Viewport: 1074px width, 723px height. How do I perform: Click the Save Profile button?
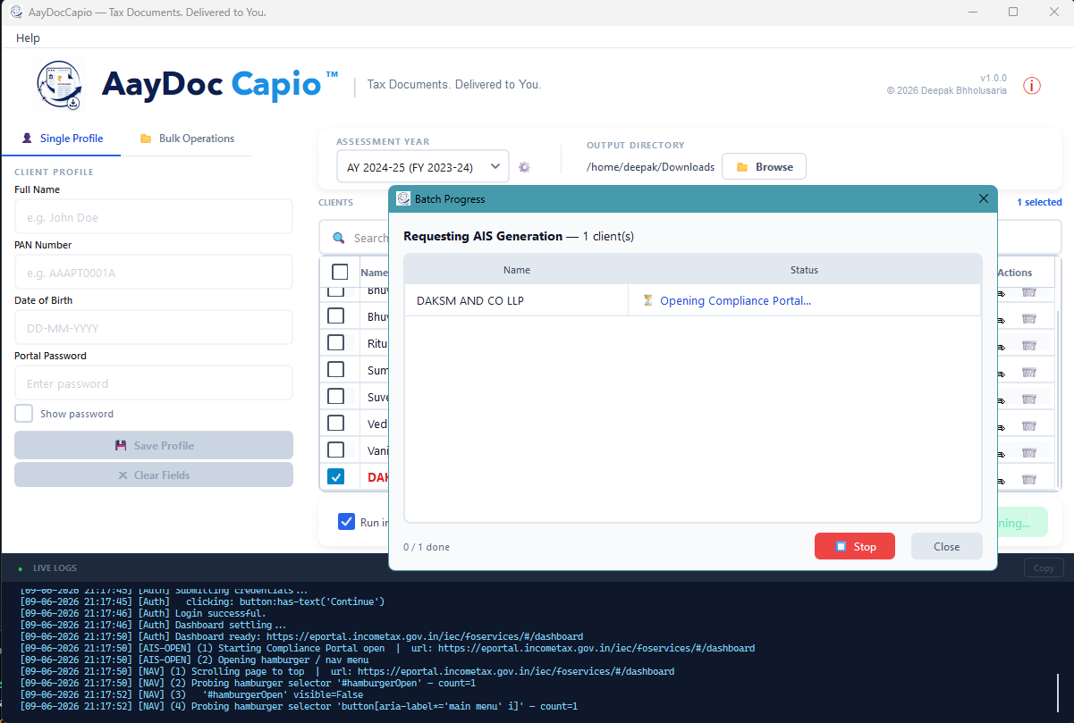point(154,445)
